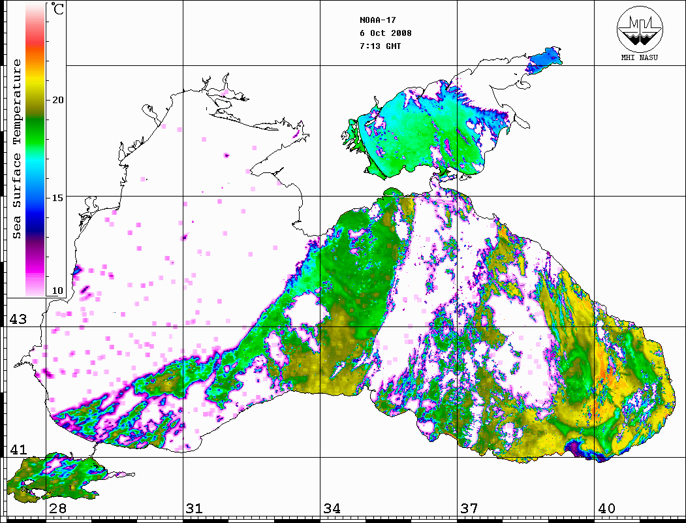Click latitude label 43
686x523 pixels.
click(x=18, y=319)
